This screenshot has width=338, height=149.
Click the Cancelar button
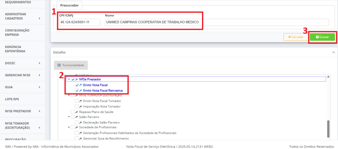click(296, 37)
